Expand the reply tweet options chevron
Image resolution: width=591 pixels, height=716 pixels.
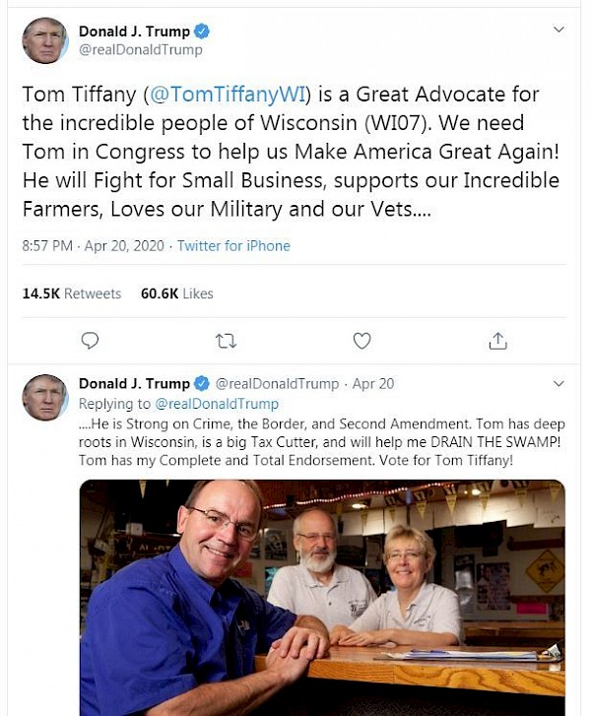[558, 383]
